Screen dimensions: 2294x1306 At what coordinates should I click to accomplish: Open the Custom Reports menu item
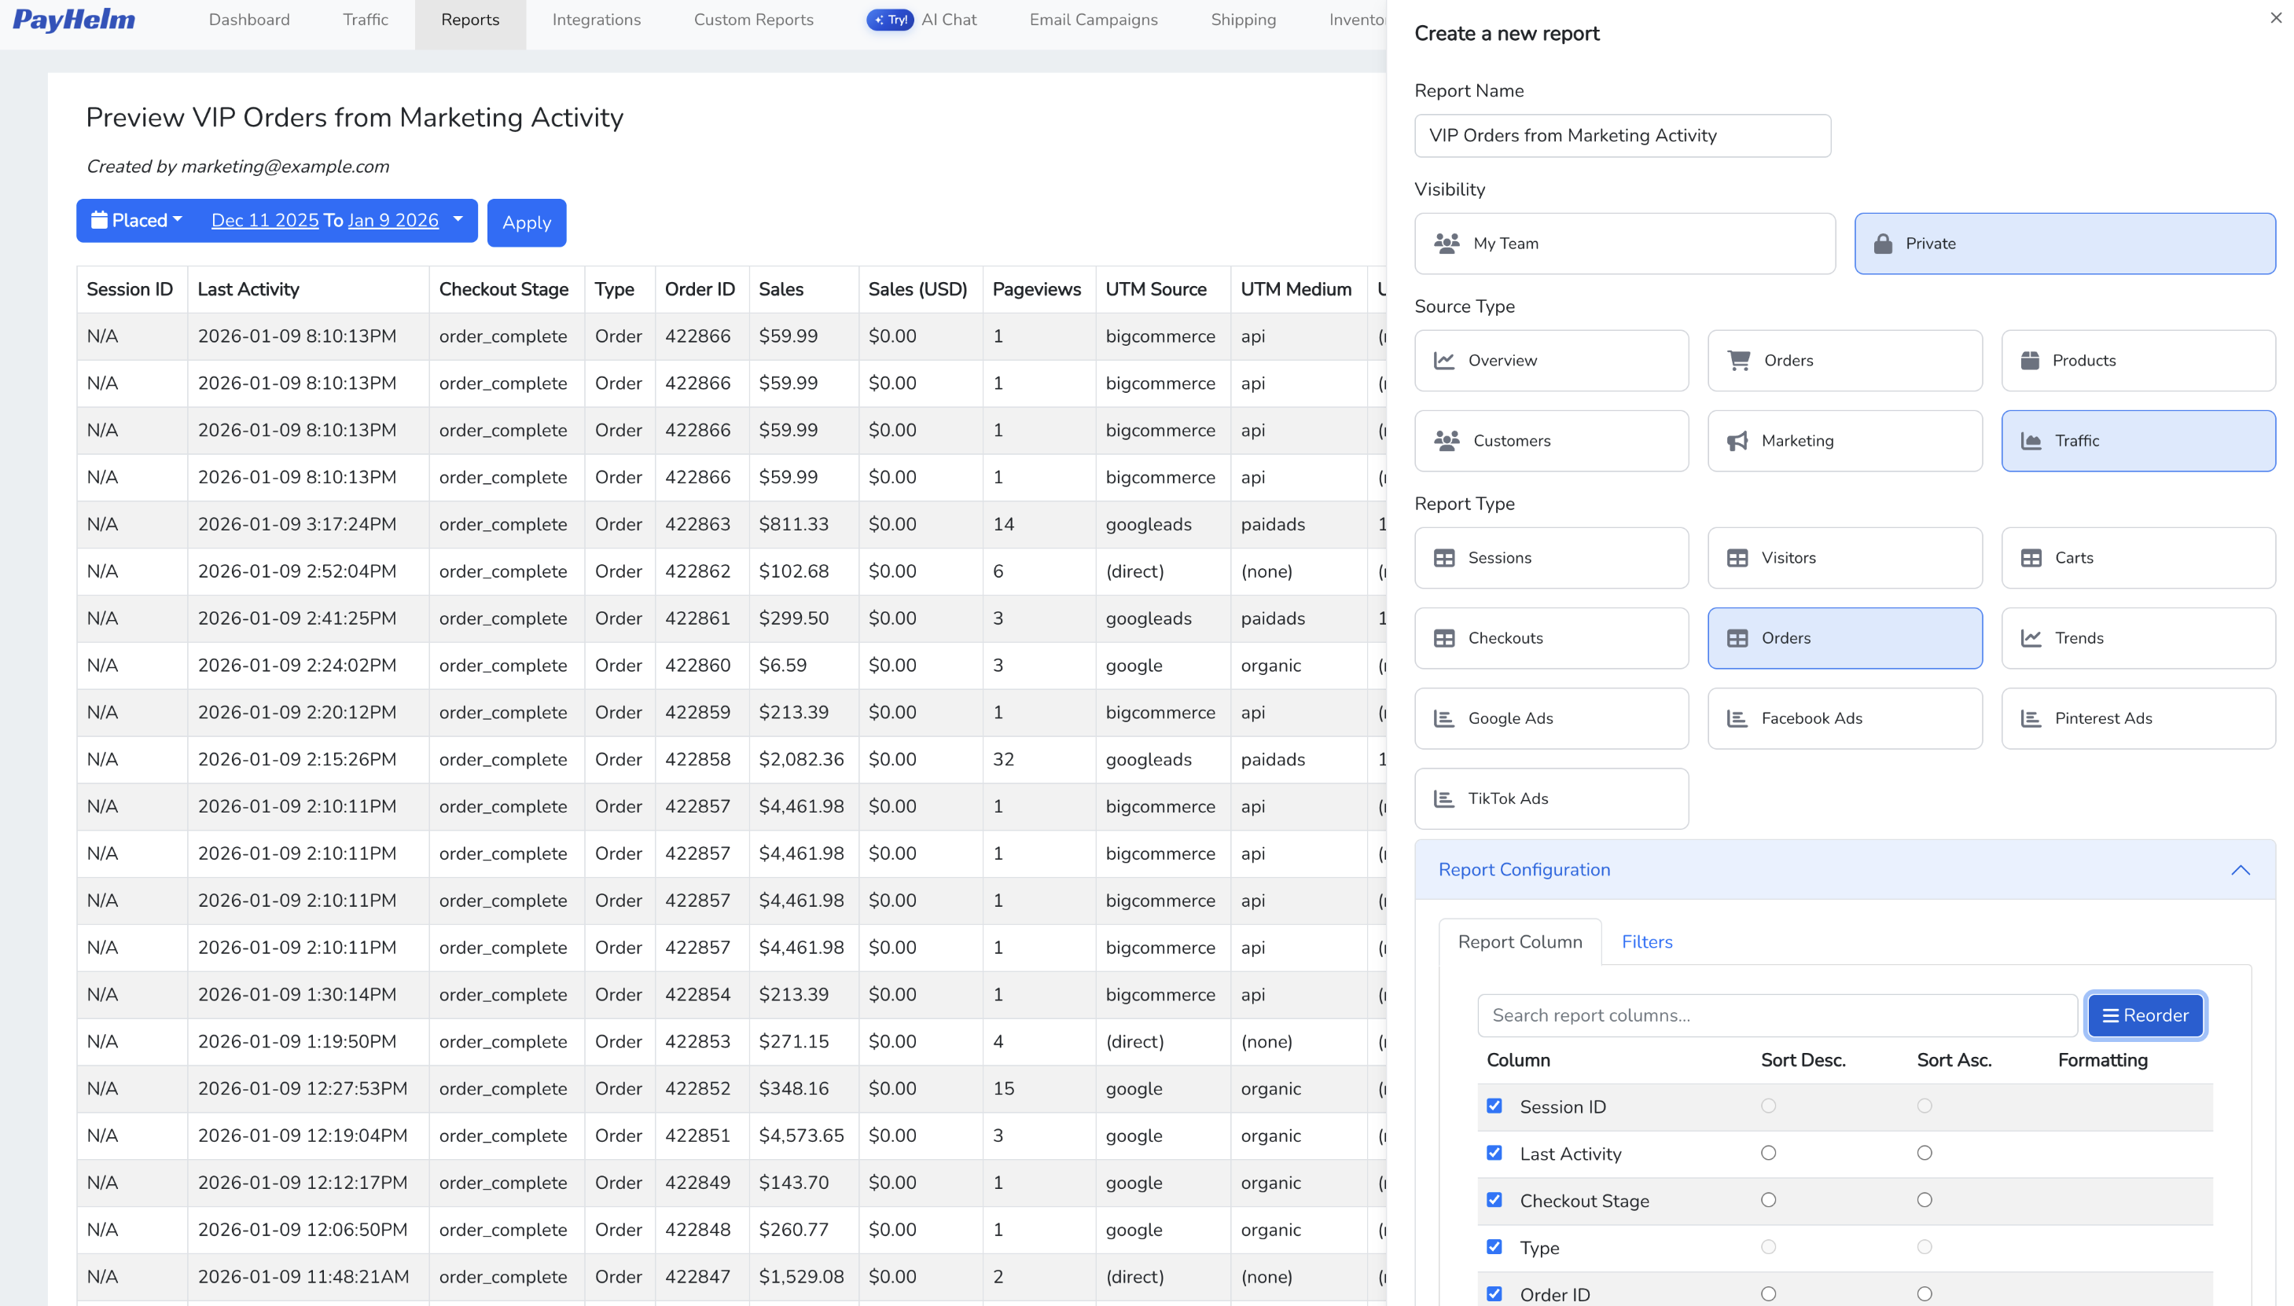(x=752, y=19)
